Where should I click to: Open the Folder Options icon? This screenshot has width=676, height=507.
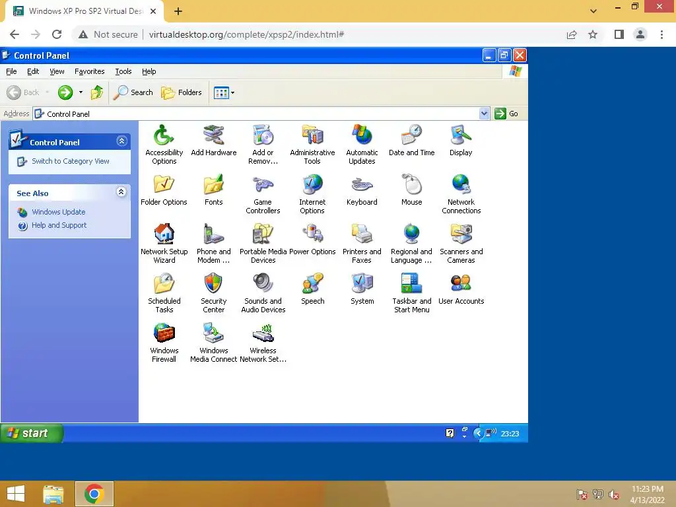click(164, 185)
